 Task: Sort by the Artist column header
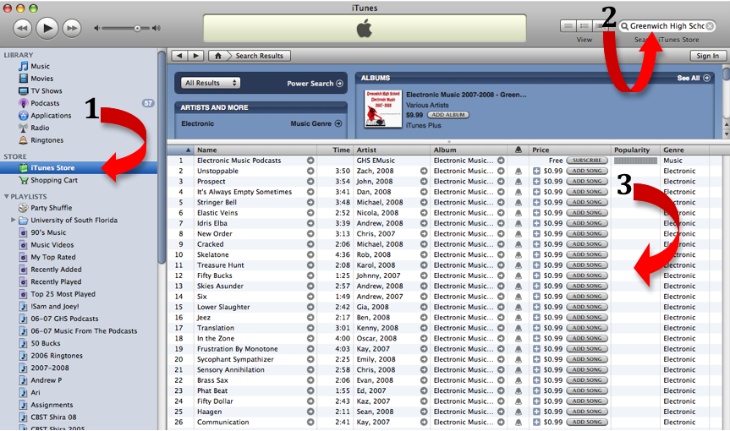tap(392, 150)
